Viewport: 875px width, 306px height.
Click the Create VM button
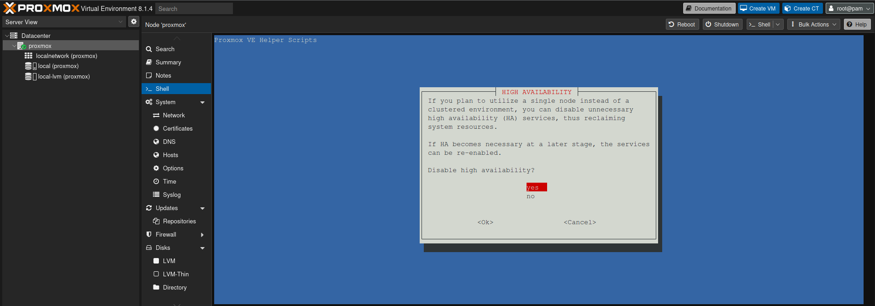coord(759,9)
